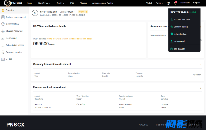
Task: Expand Express contract entrustment arrow
Action: pos(201,88)
